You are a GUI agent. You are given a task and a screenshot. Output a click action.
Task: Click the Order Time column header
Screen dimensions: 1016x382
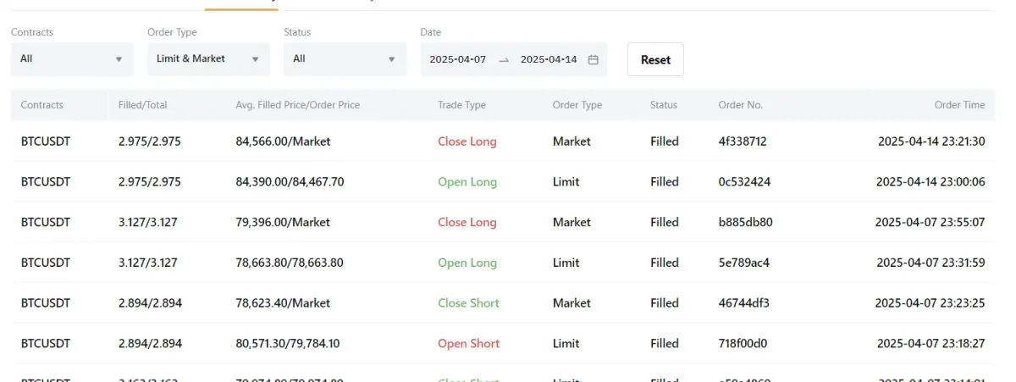click(x=959, y=105)
